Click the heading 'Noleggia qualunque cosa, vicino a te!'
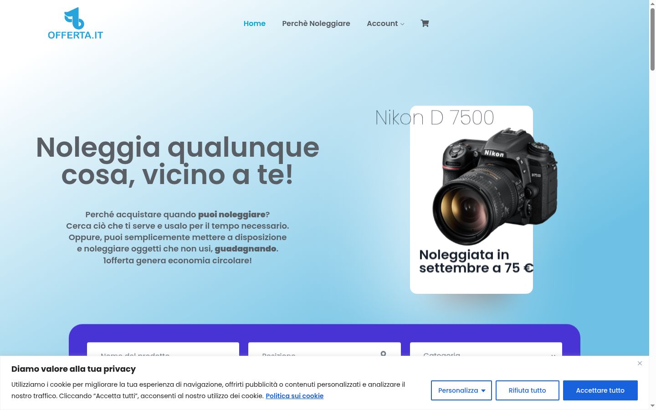 point(178,161)
